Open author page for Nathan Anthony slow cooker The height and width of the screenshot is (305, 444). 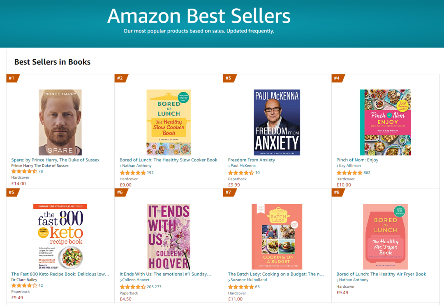[x=137, y=166]
